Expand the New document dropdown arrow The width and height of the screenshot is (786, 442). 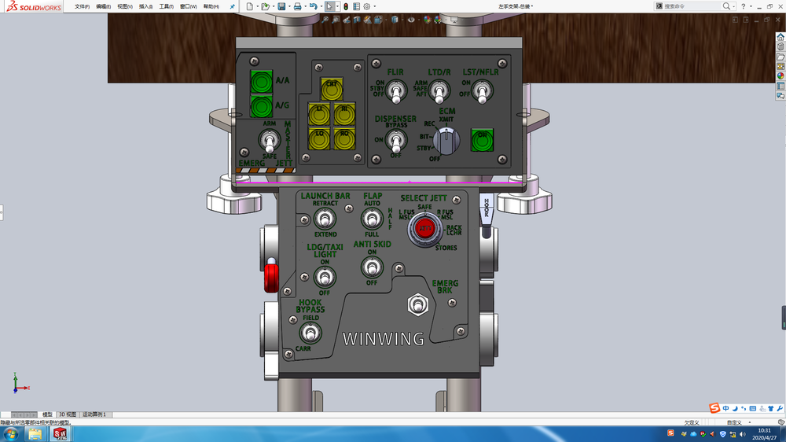tap(257, 6)
